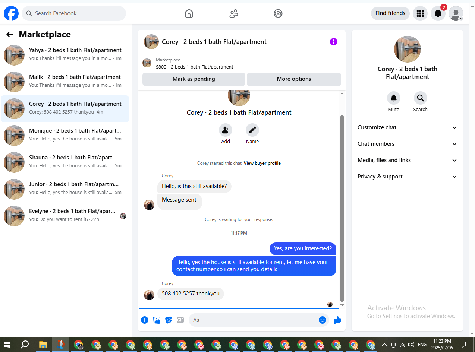The image size is (475, 352).
Task: Choose a sticker from the composer
Action: (169, 320)
